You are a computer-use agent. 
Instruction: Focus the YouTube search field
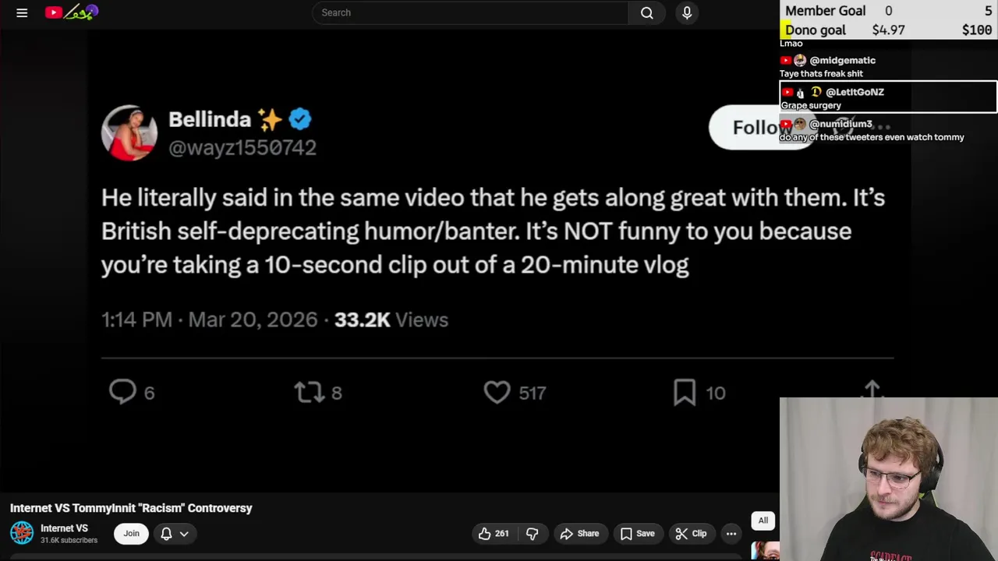click(x=470, y=12)
